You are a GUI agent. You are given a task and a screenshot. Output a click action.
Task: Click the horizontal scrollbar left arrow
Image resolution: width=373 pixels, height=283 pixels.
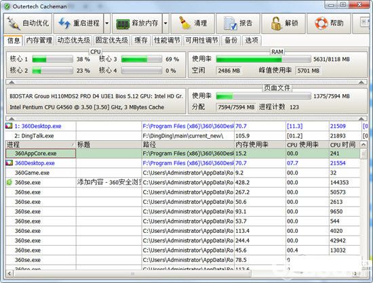click(9, 274)
